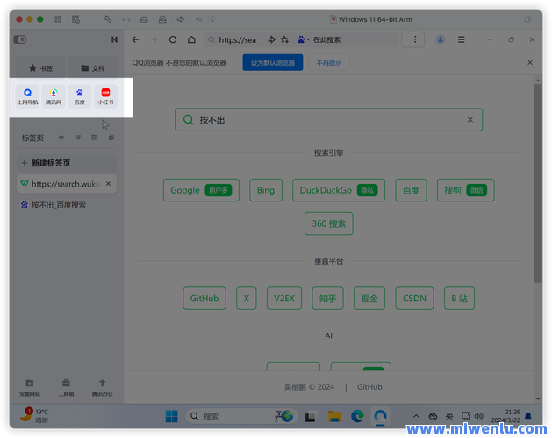Search on V2EX
The width and height of the screenshot is (552, 438).
(x=284, y=299)
